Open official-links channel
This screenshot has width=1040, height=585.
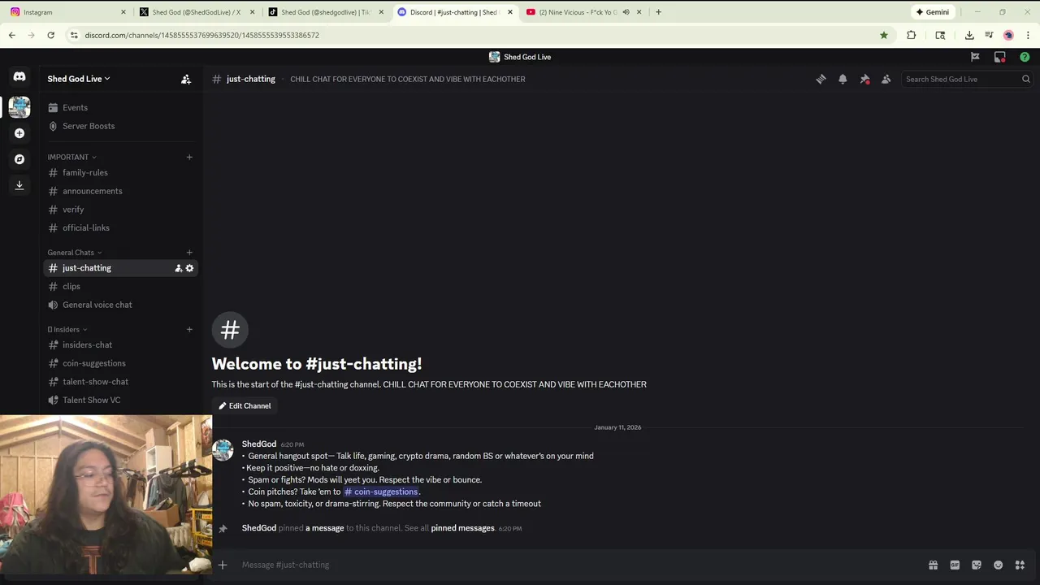click(x=120, y=227)
